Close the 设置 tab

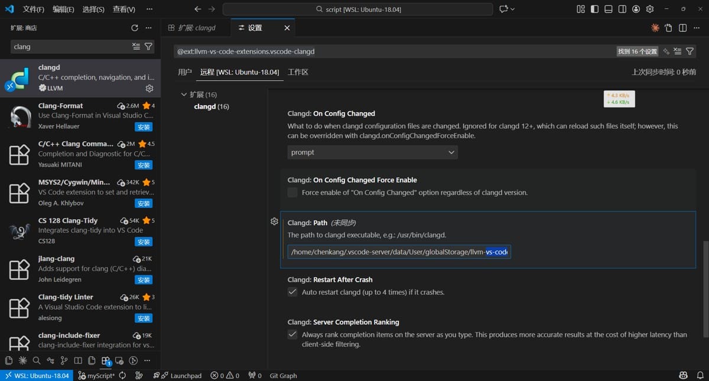click(x=287, y=28)
